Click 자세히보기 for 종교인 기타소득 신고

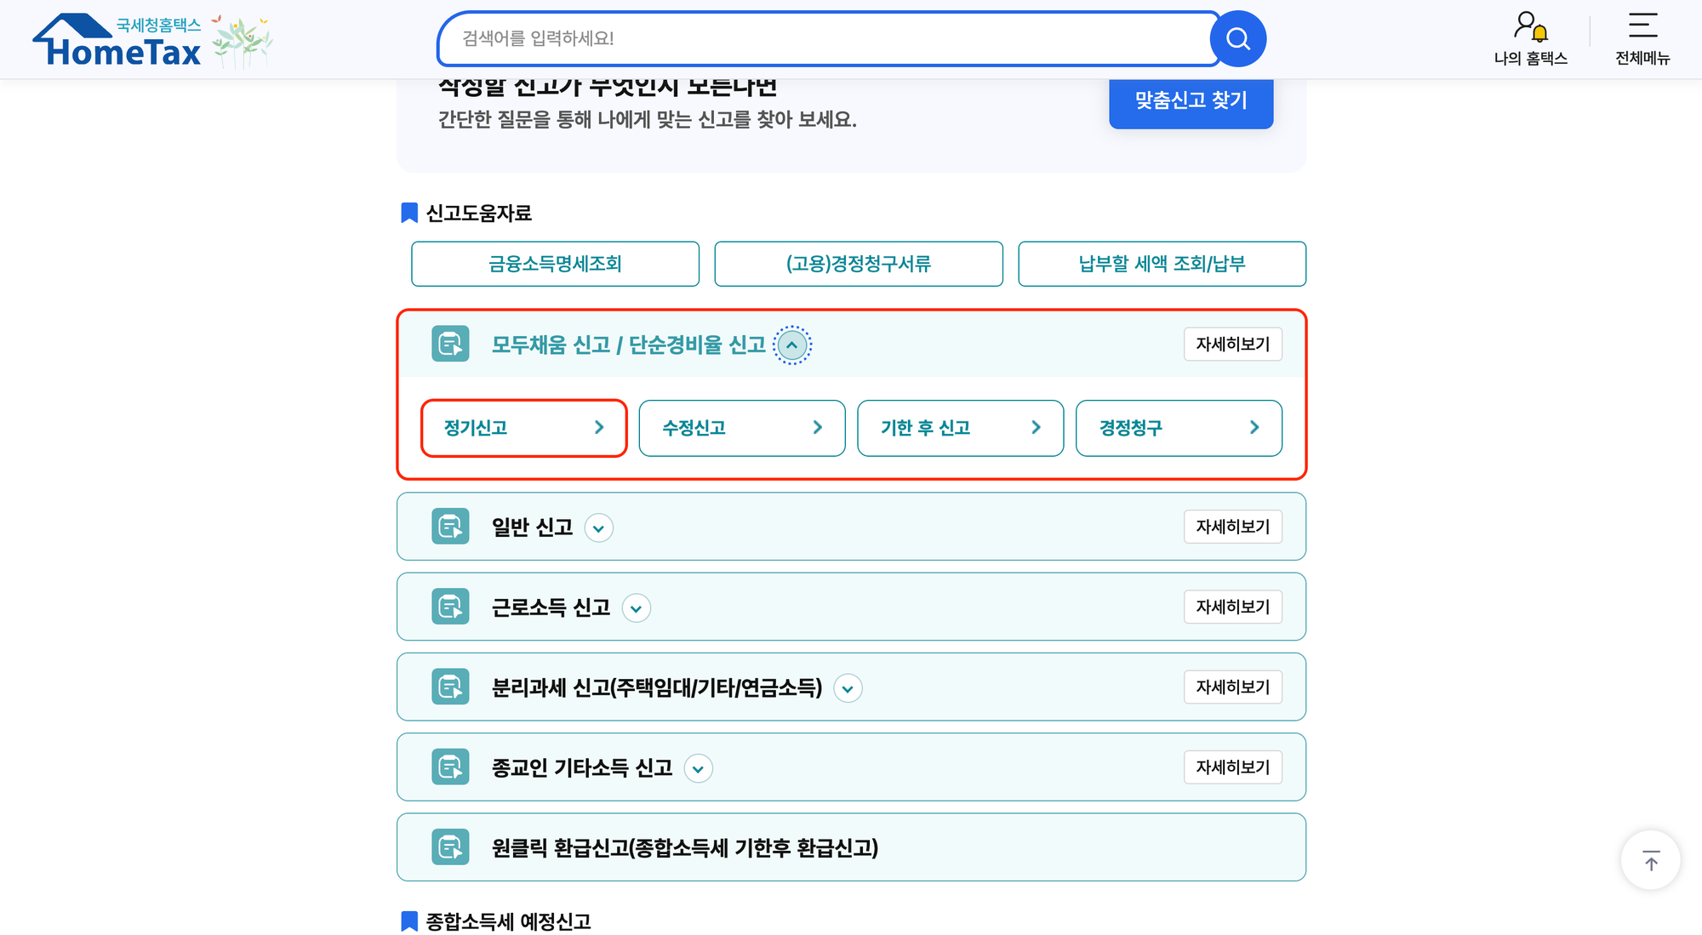click(x=1232, y=767)
